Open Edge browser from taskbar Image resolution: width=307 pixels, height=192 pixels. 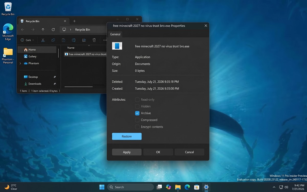click(187, 187)
